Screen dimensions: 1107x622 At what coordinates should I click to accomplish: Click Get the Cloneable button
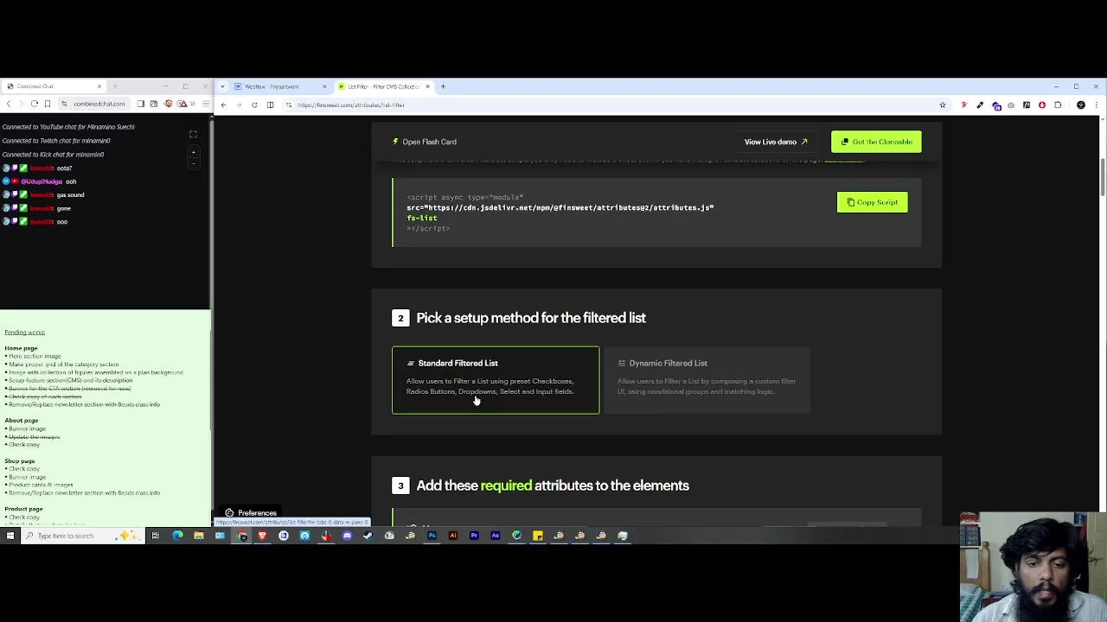[x=876, y=142]
